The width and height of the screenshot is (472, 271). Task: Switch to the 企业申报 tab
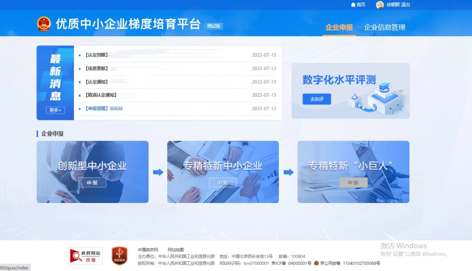click(x=339, y=27)
